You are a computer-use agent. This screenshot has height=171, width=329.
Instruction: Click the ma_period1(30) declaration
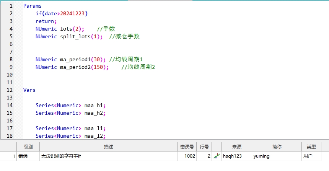(x=70, y=59)
